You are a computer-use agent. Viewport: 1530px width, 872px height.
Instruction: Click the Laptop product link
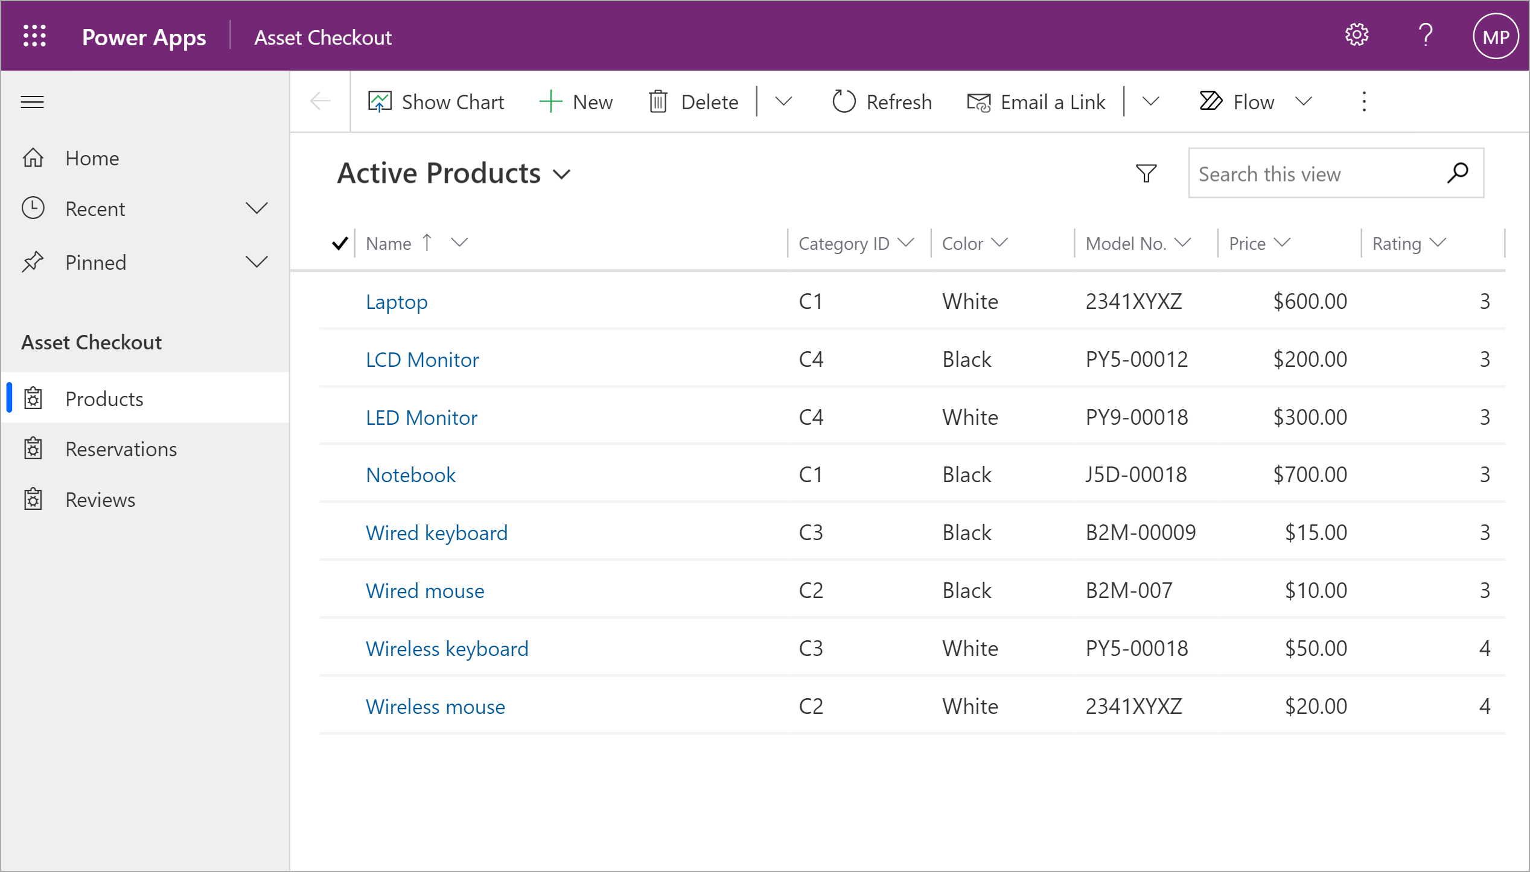coord(396,301)
